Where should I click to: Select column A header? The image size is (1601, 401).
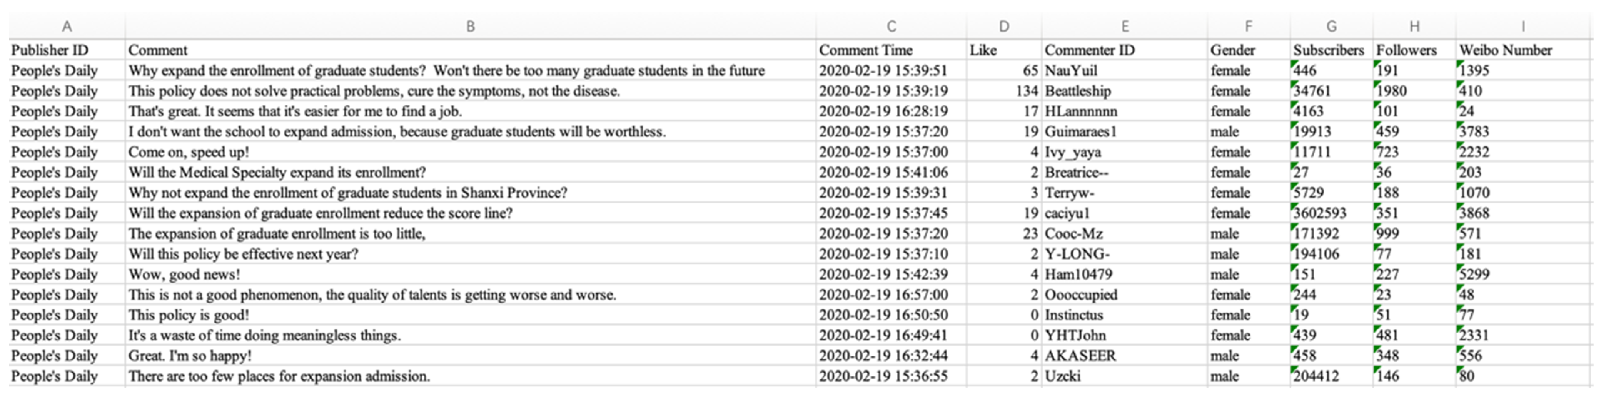(67, 26)
